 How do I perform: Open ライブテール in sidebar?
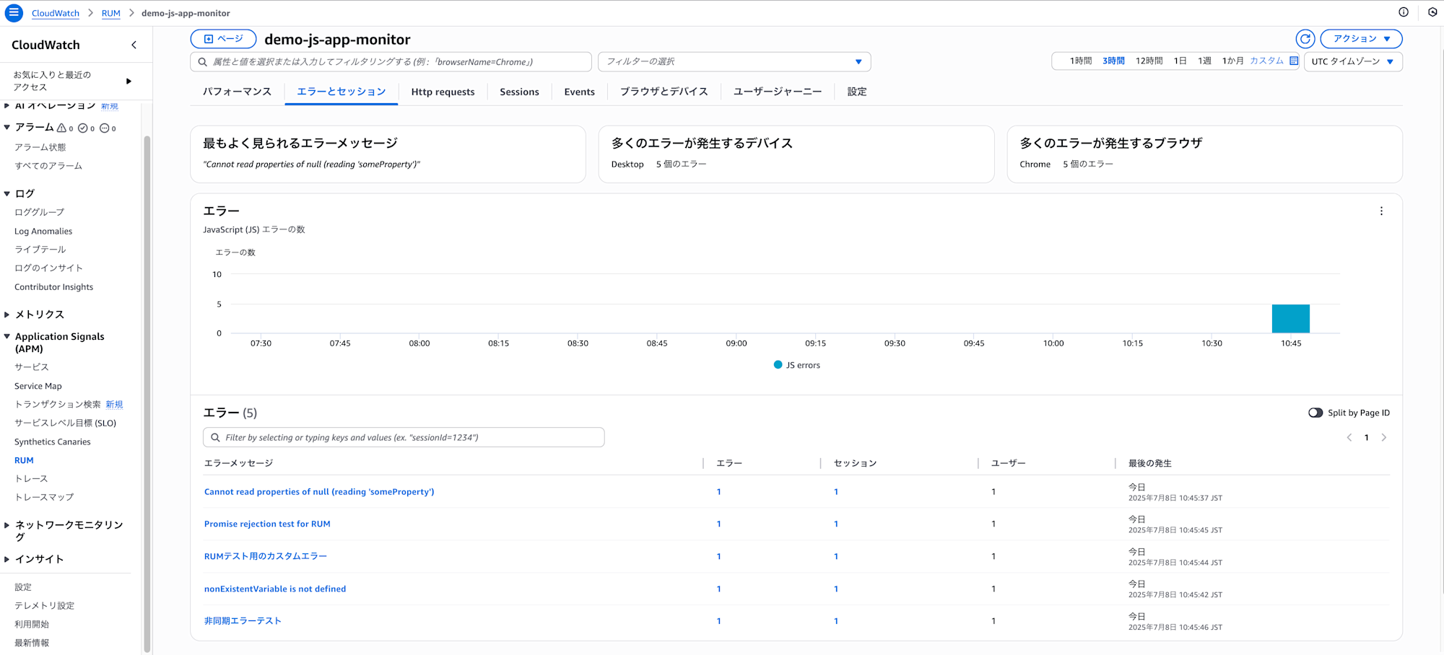tap(40, 250)
